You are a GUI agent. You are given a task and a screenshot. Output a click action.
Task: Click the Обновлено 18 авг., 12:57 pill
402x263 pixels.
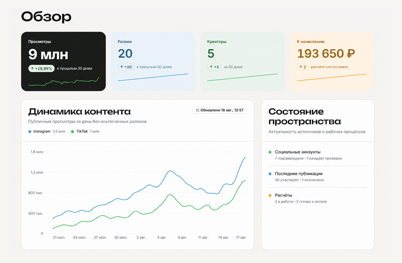[220, 110]
